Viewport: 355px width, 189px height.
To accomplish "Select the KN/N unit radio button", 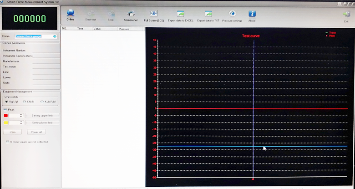I will pyautogui.click(x=24, y=102).
